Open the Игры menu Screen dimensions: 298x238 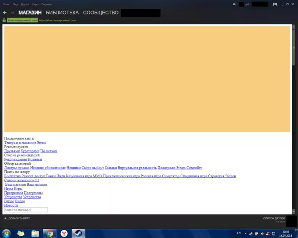click(35, 4)
